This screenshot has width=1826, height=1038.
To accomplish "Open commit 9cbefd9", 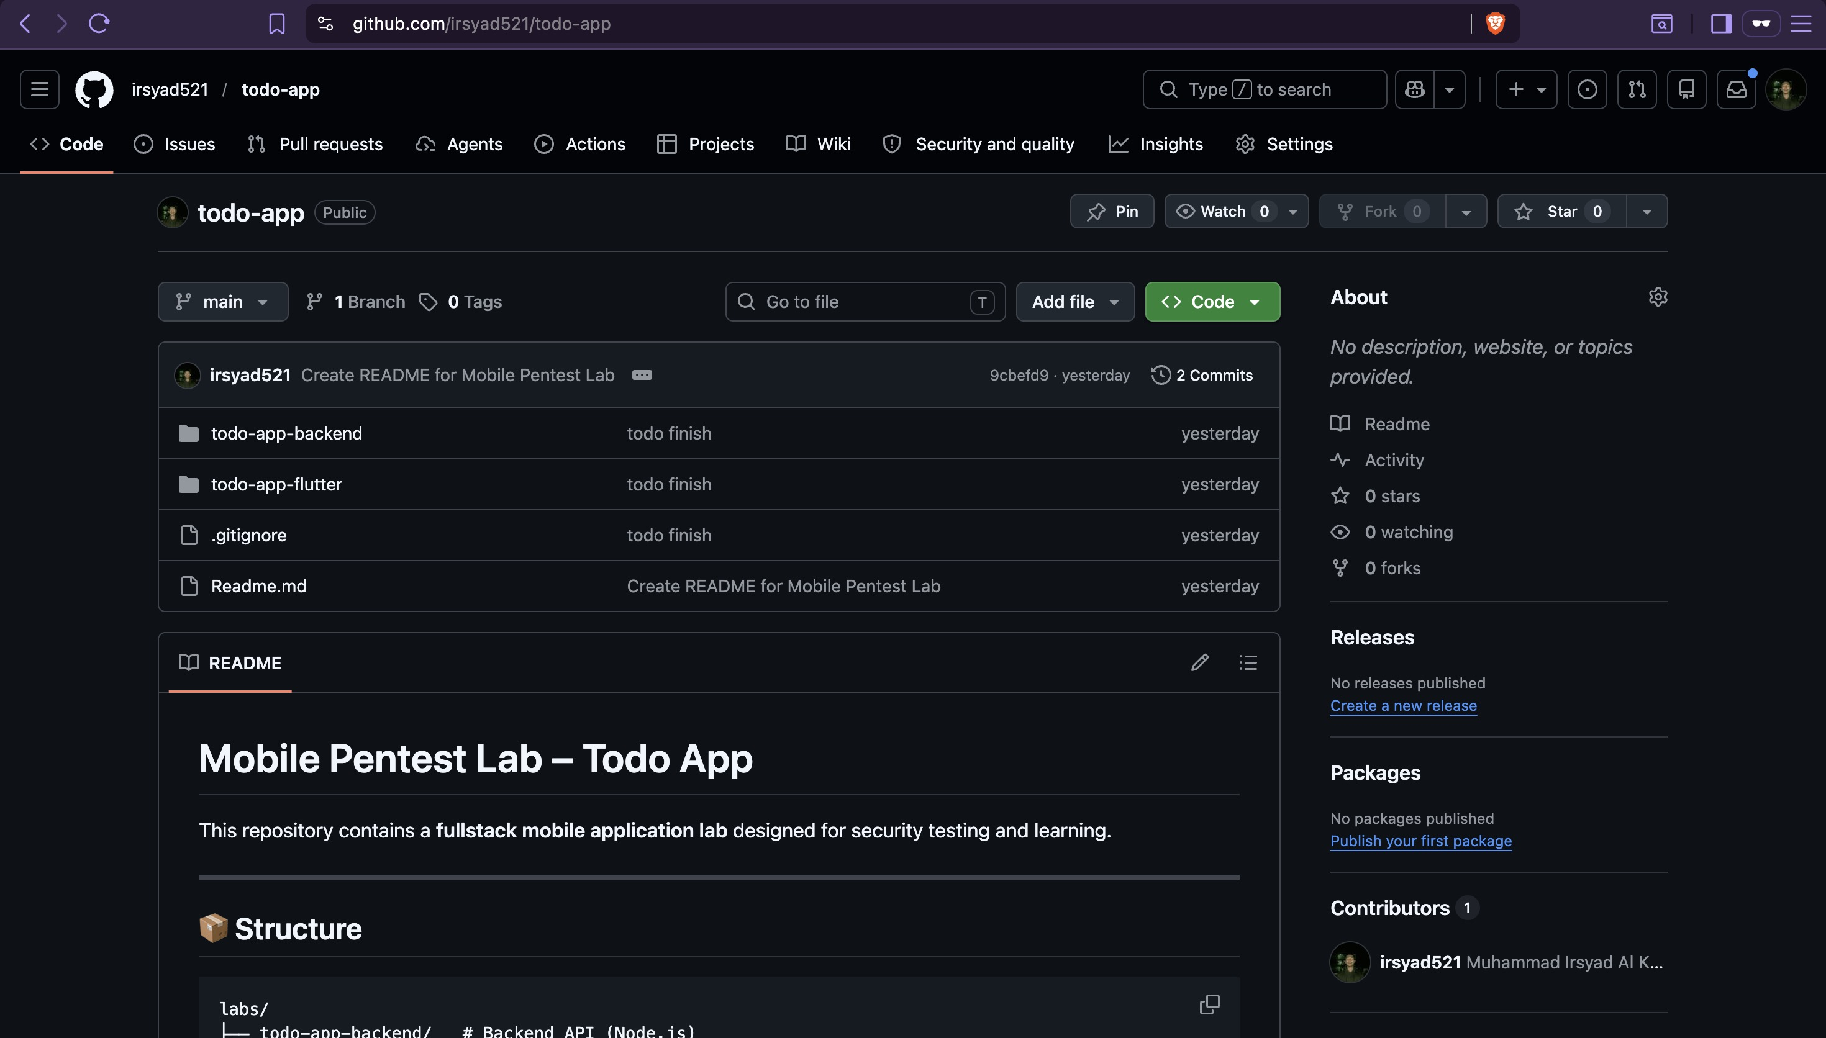I will pyautogui.click(x=1019, y=375).
